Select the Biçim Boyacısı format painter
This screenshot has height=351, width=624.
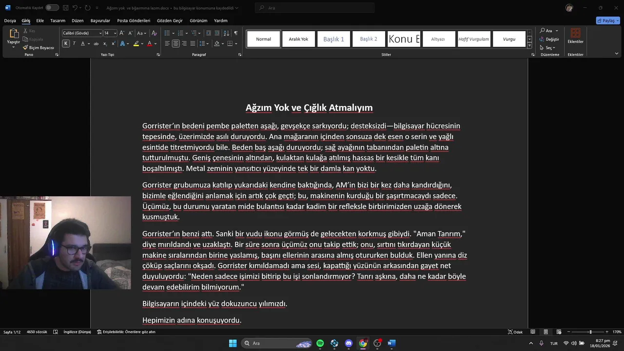tap(39, 48)
